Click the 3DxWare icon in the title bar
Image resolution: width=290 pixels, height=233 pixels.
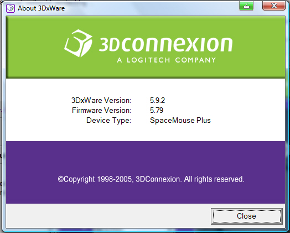(x=11, y=8)
